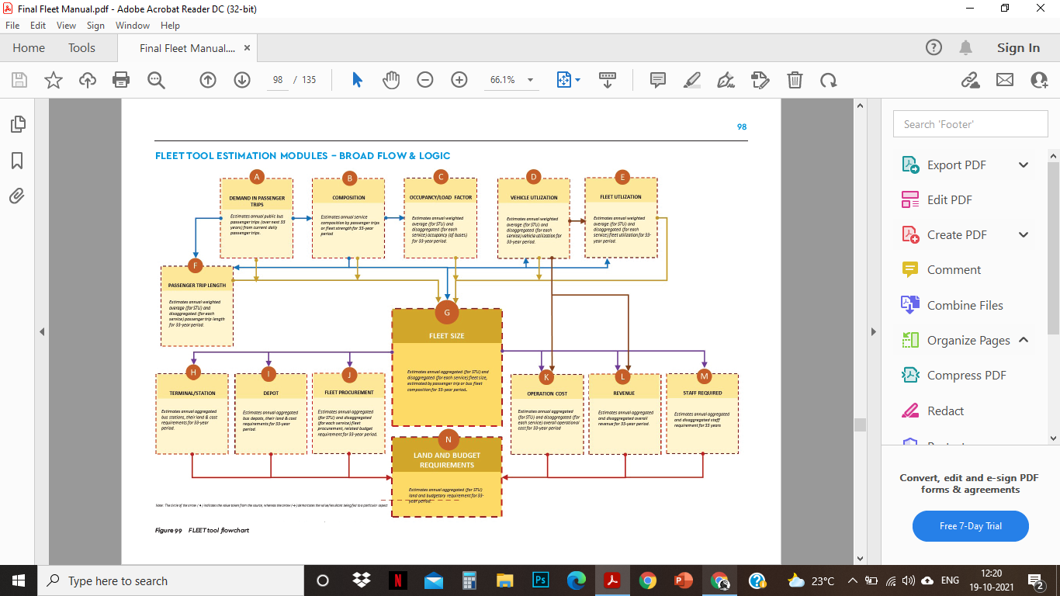The height and width of the screenshot is (596, 1060).
Task: Print the document using printer icon
Action: click(121, 80)
